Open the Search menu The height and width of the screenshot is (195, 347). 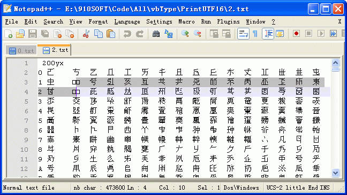54,22
